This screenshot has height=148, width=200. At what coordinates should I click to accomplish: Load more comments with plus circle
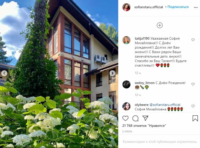[160, 25]
